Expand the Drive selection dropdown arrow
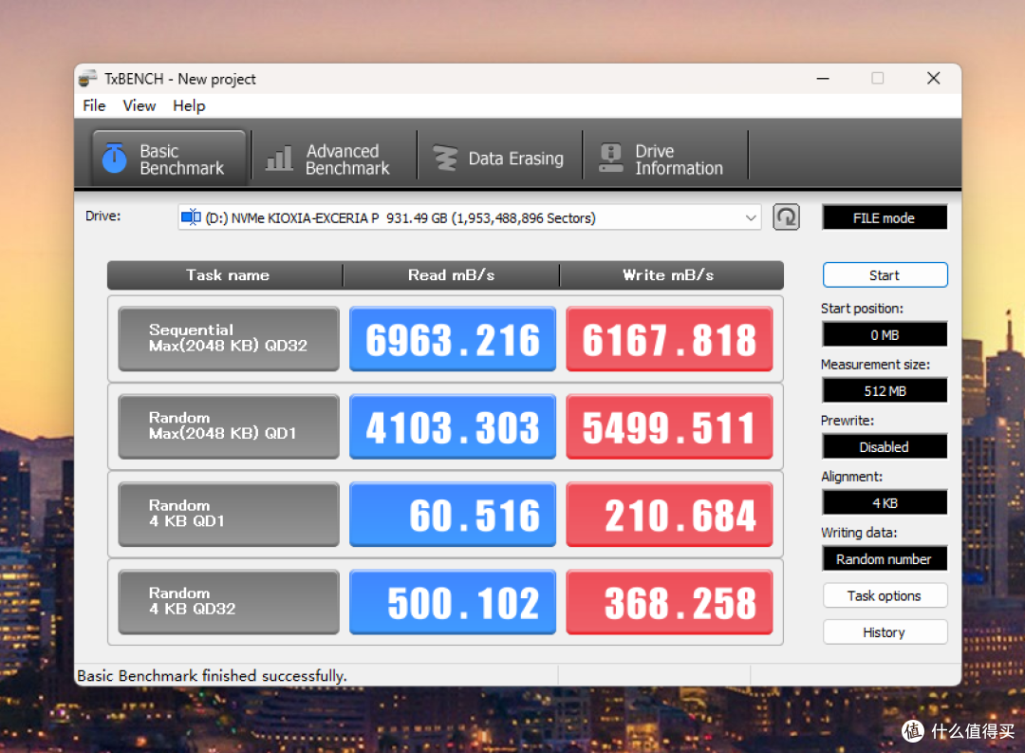 (x=751, y=217)
